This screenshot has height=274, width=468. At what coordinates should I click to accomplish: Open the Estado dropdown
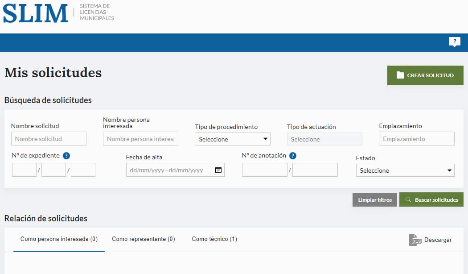click(x=405, y=170)
